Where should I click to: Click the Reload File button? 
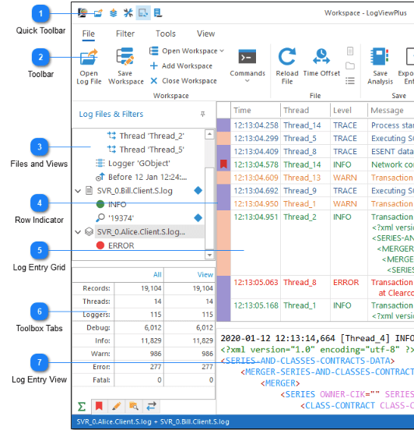click(287, 67)
